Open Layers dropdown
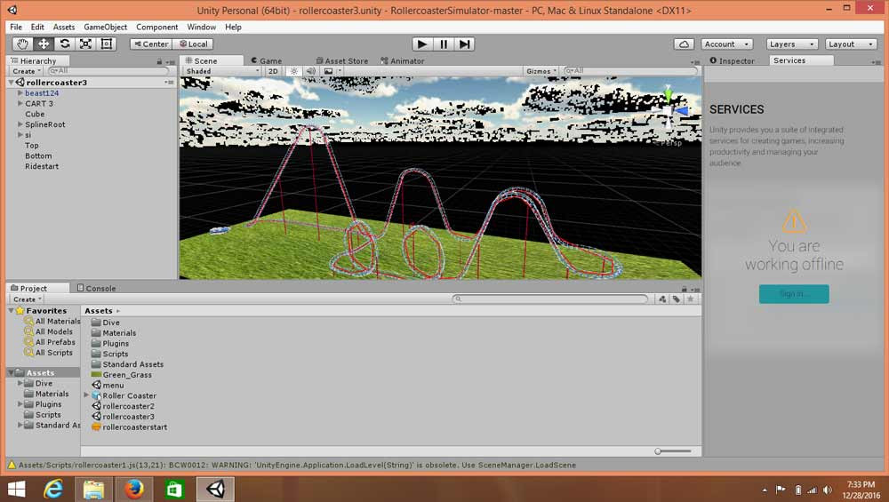The image size is (889, 502). point(792,44)
